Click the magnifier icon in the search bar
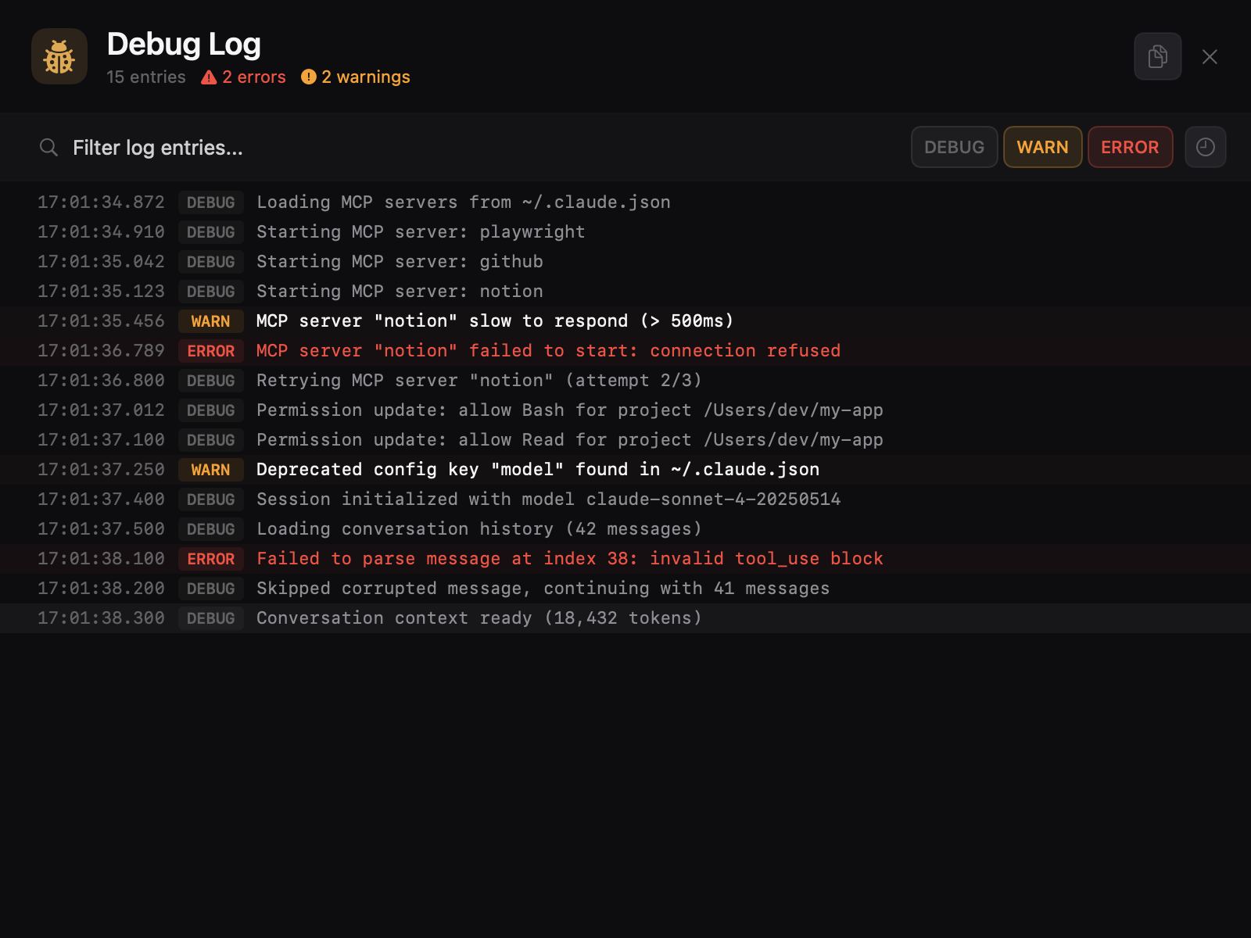This screenshot has height=938, width=1251. (x=48, y=147)
